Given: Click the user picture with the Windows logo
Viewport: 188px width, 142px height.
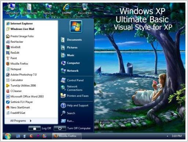Looking at the screenshot, I should point(76,26).
